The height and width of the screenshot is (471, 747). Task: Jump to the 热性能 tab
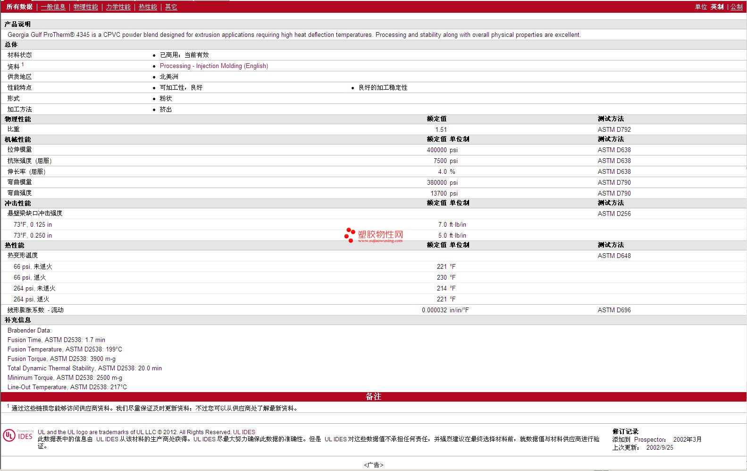[x=148, y=7]
